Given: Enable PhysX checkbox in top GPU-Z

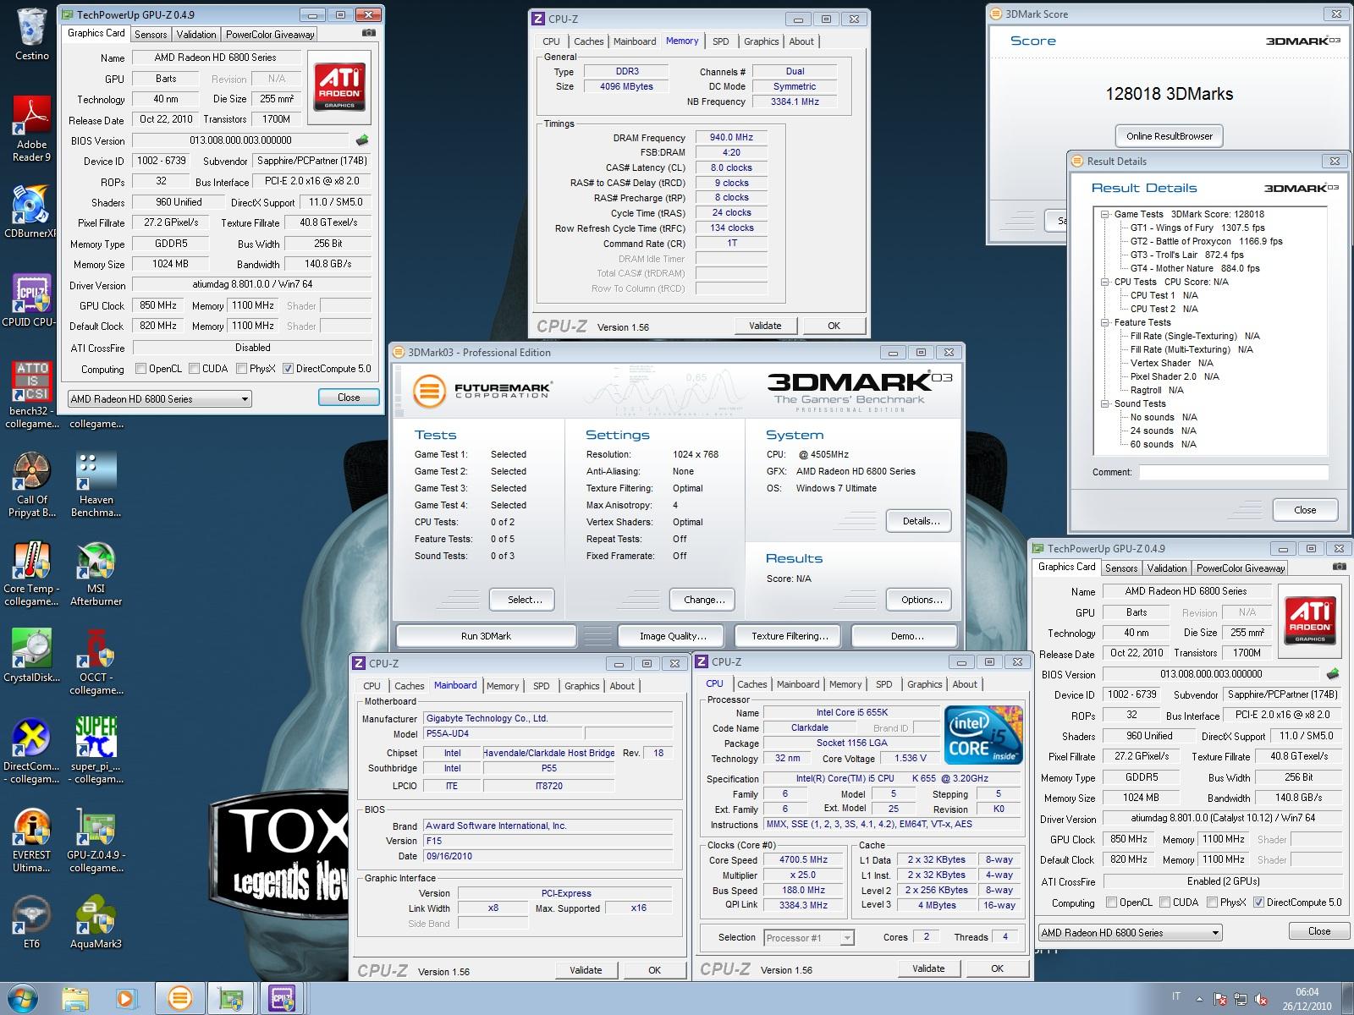Looking at the screenshot, I should [242, 369].
